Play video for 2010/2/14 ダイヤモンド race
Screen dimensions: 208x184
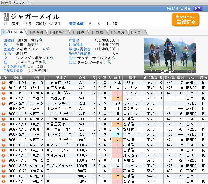click(x=4, y=103)
